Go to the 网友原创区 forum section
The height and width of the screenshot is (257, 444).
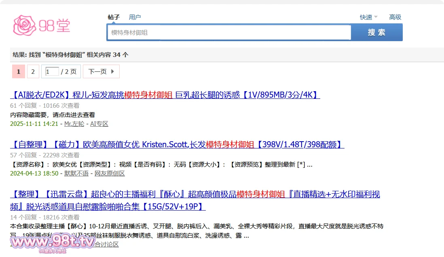(110, 173)
